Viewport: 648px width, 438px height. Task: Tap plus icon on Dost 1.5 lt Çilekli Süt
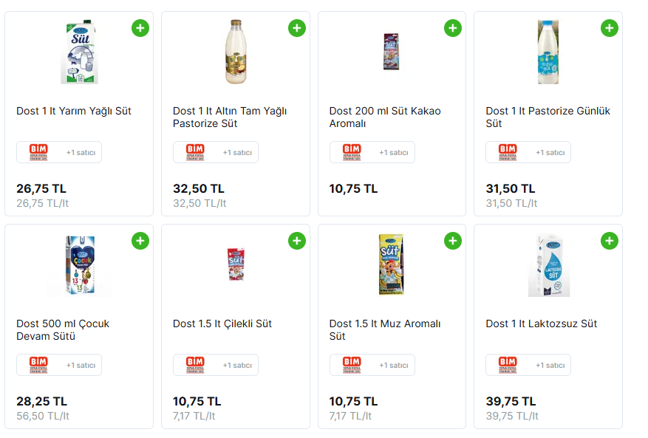pos(296,241)
